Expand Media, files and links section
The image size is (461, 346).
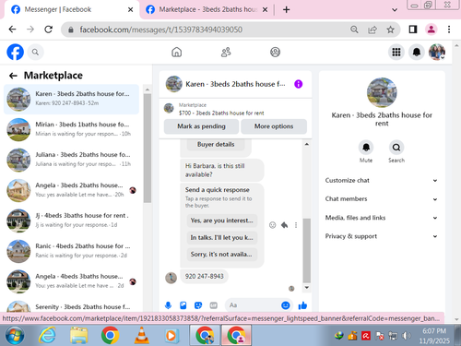click(382, 218)
